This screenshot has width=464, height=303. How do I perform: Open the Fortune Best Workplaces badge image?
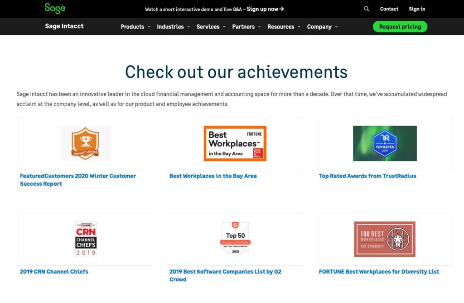pos(235,144)
